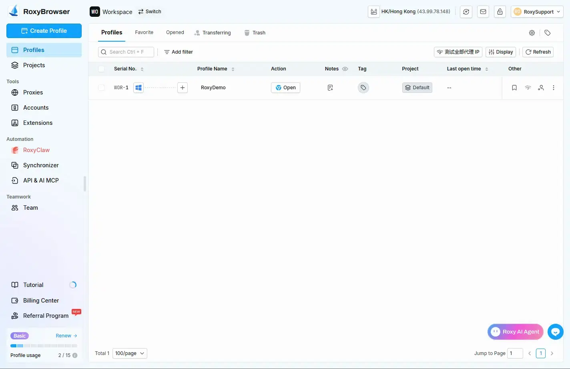Sort by Last open time column
The height and width of the screenshot is (369, 570).
486,69
